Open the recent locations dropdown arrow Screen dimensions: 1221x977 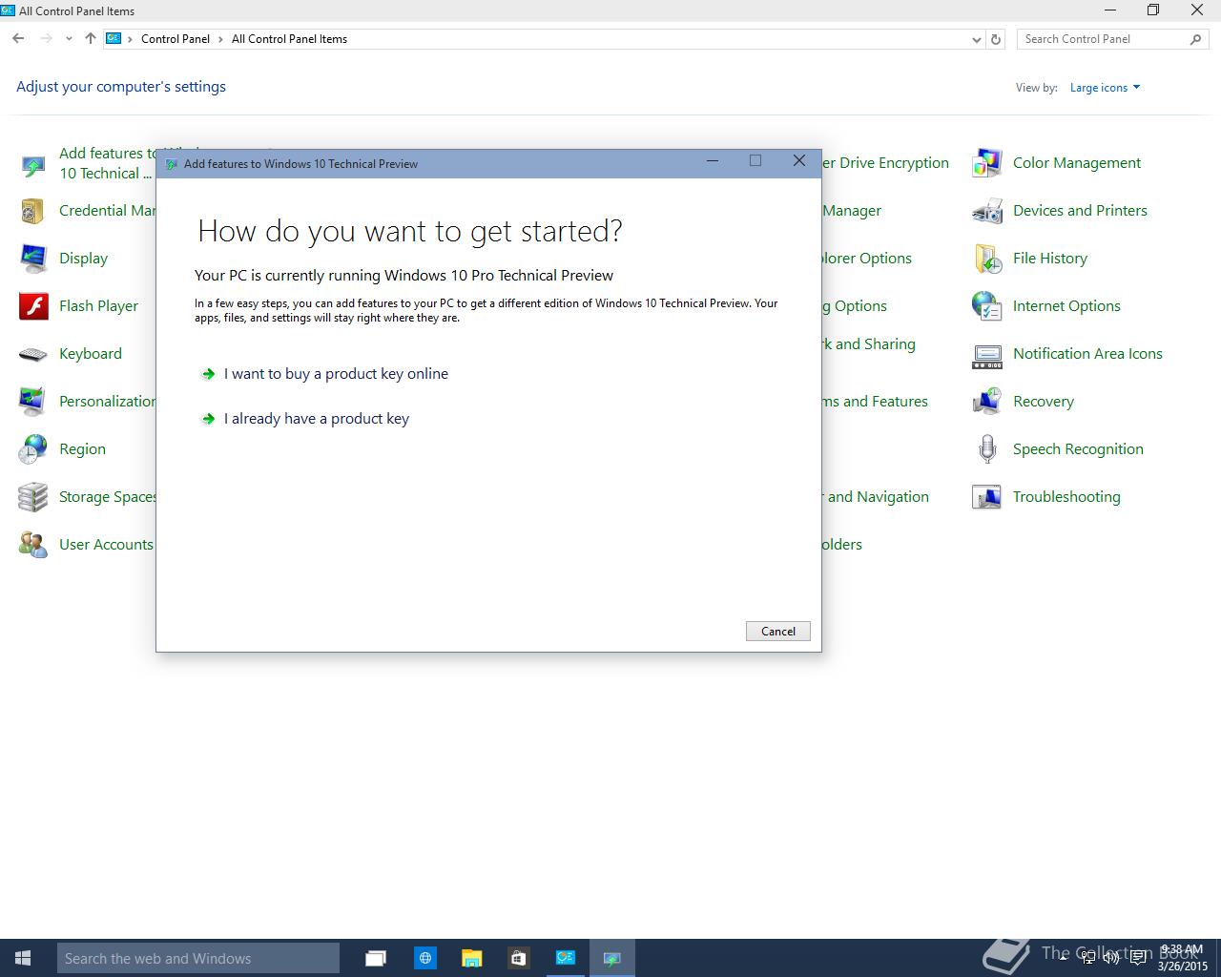point(69,39)
